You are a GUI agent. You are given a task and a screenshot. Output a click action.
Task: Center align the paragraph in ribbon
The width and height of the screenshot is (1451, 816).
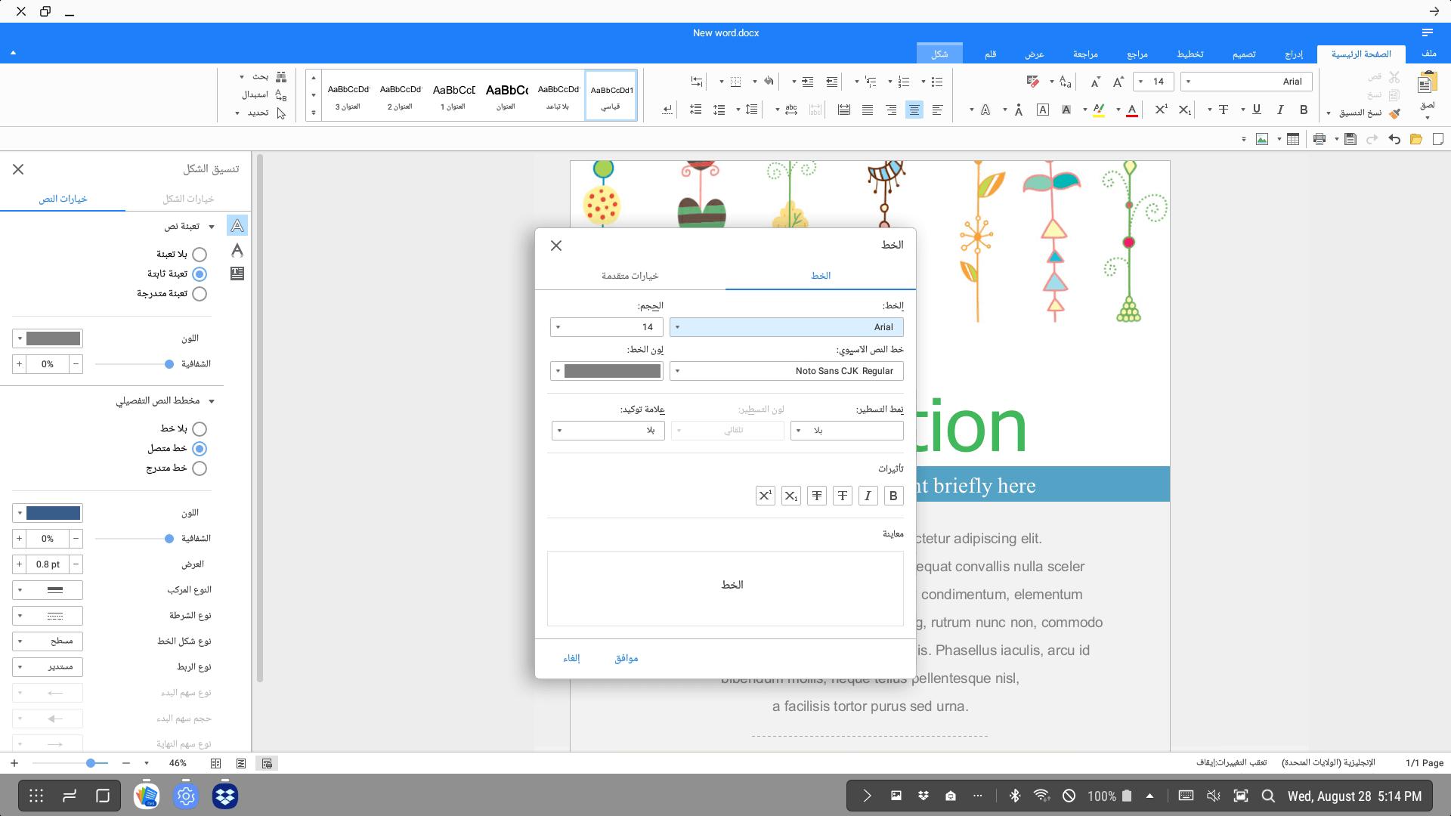(914, 110)
